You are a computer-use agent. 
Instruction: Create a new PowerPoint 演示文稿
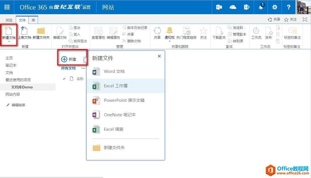(126, 100)
